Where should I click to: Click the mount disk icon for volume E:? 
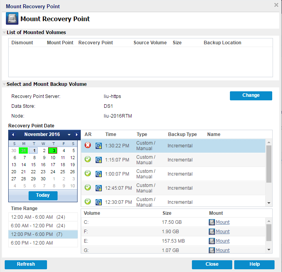pyautogui.click(x=212, y=241)
